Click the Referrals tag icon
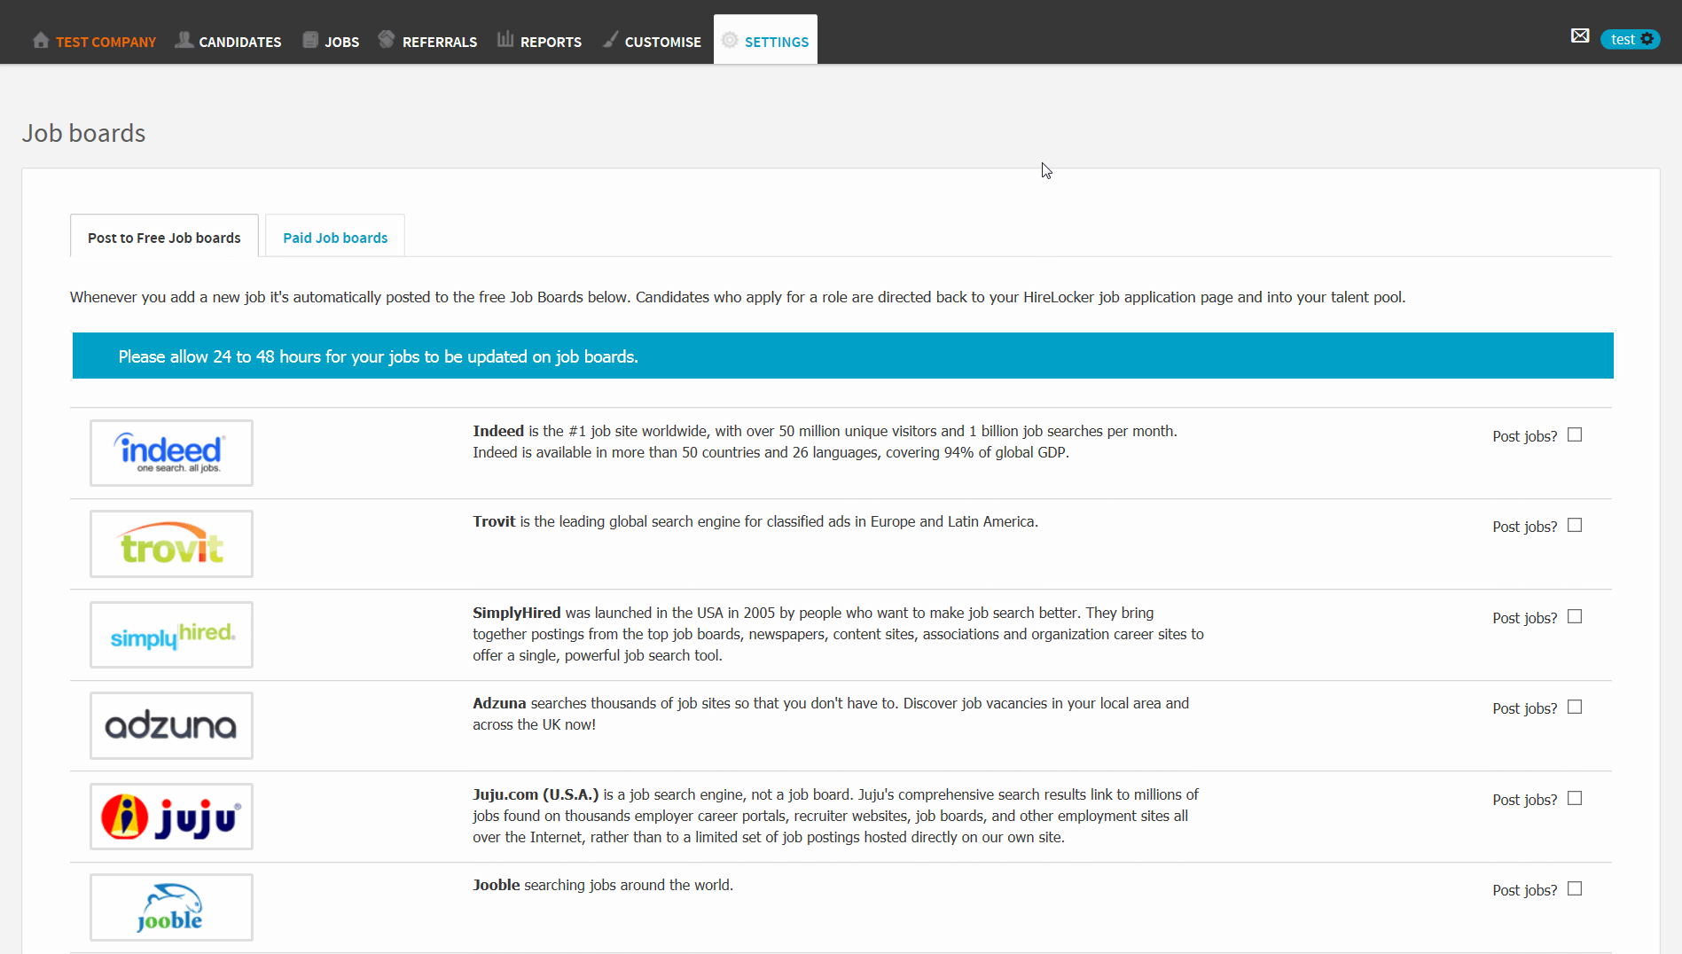Image resolution: width=1682 pixels, height=954 pixels. [387, 39]
